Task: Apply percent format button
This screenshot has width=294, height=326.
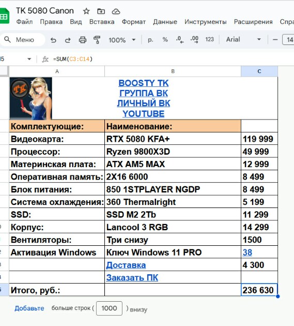Action: pos(165,39)
